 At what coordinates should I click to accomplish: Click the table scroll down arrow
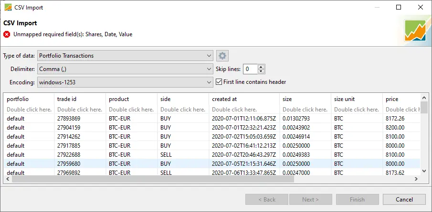coord(424,171)
